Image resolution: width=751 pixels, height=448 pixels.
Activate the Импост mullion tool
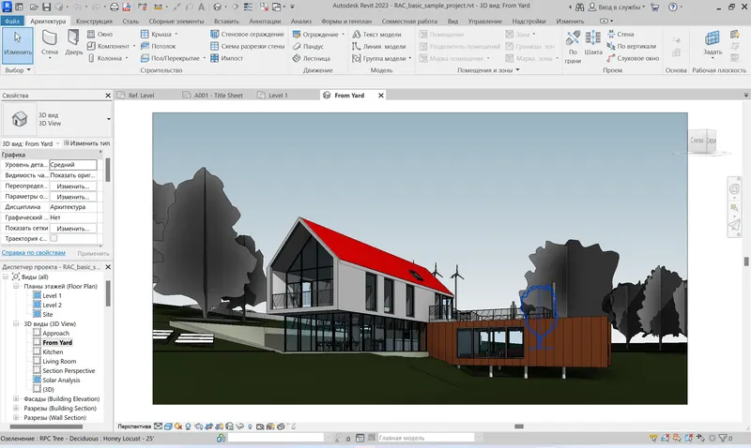[226, 58]
